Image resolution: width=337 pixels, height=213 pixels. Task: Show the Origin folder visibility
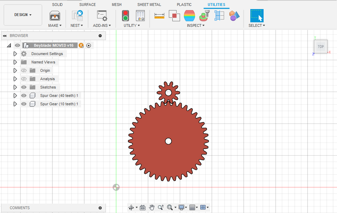[24, 70]
